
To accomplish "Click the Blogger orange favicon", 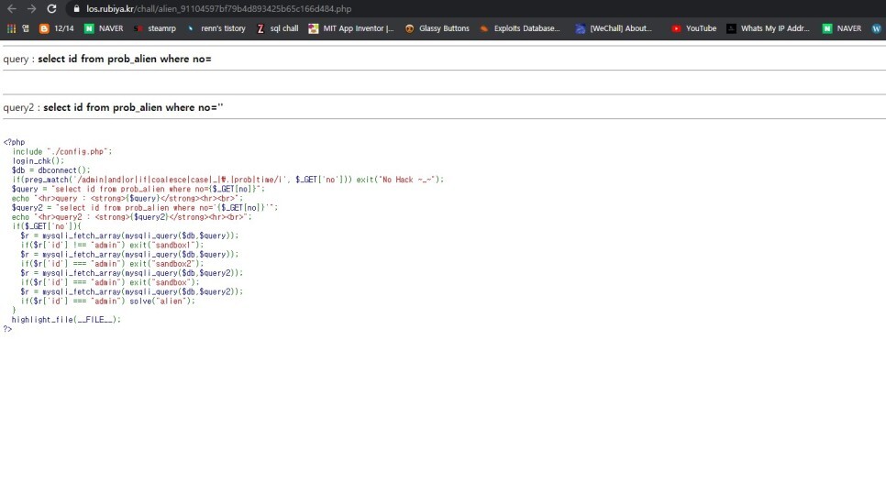I will click(44, 28).
